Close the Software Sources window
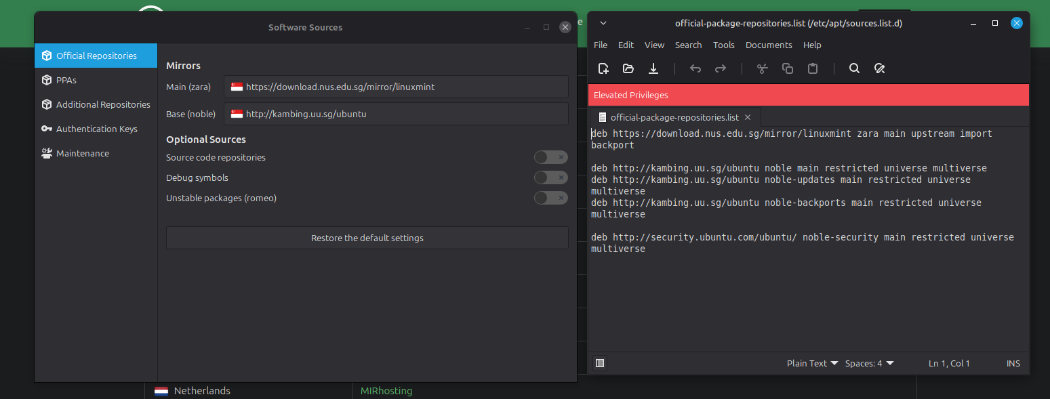Screen dimensions: 1050x399 point(565,27)
